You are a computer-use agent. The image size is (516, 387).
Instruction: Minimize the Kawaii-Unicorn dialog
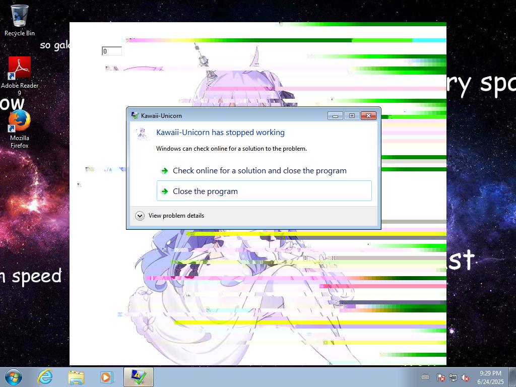click(335, 115)
